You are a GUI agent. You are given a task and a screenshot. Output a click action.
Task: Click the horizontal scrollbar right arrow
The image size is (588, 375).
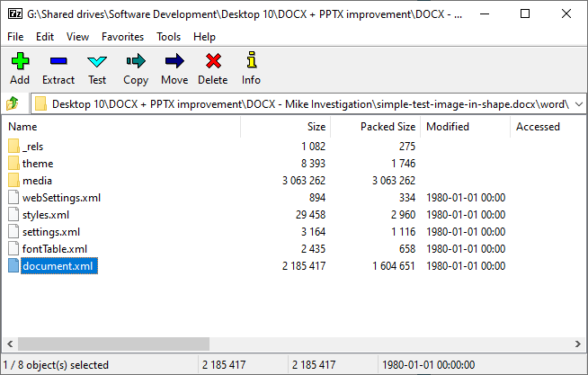pyautogui.click(x=578, y=344)
